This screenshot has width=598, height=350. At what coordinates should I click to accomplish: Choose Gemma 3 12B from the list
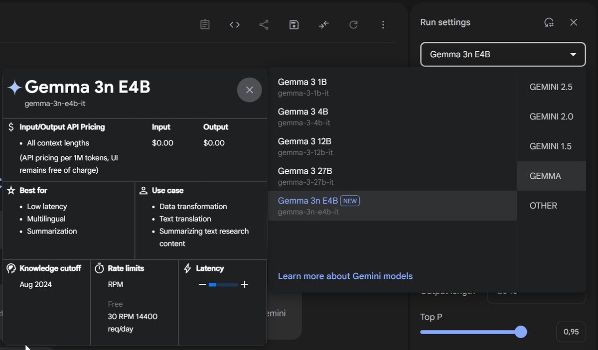(x=392, y=146)
